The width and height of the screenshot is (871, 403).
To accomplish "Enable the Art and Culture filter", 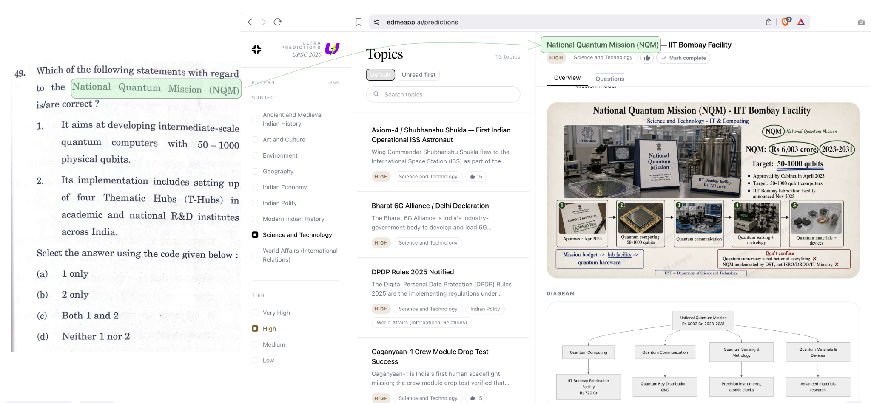I will 255,140.
